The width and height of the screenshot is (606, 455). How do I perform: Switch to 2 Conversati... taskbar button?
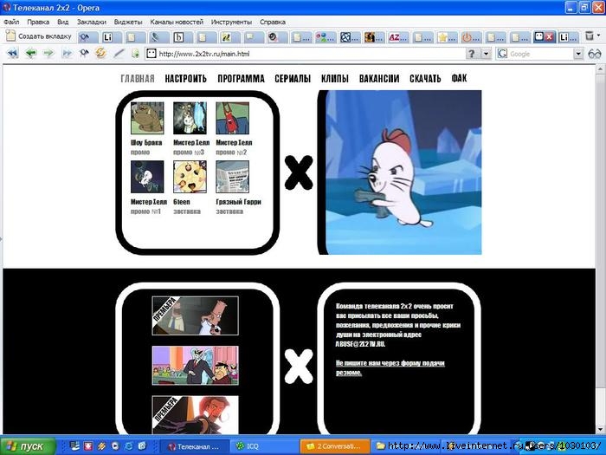[335, 446]
